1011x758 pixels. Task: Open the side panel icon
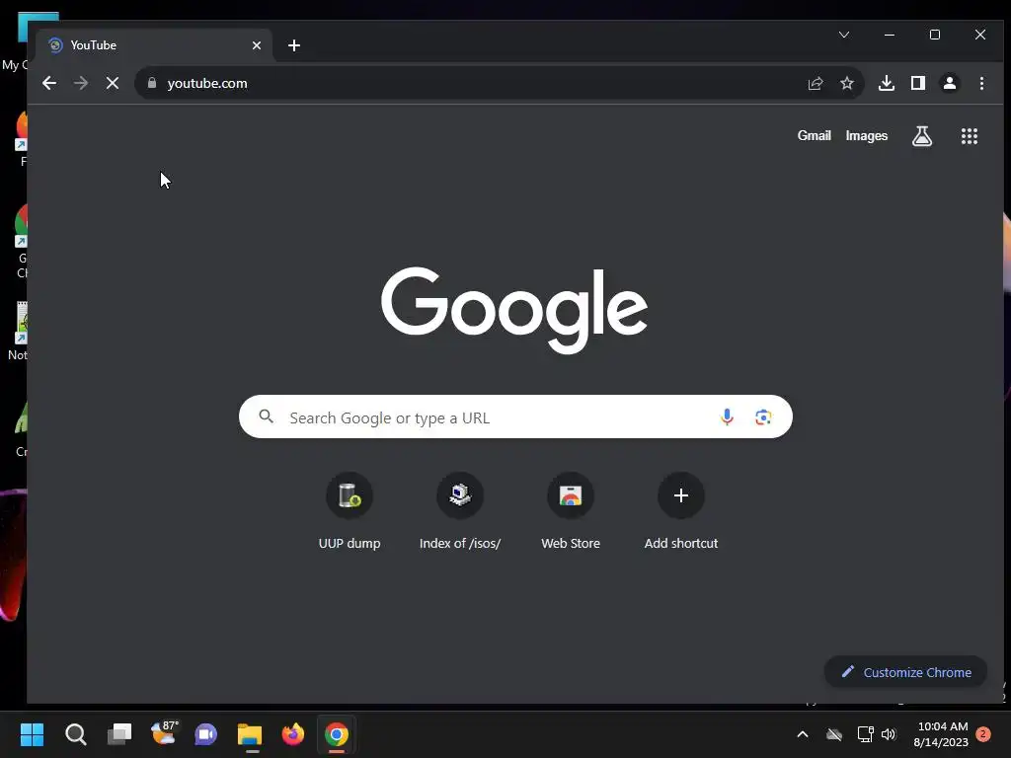[918, 83]
